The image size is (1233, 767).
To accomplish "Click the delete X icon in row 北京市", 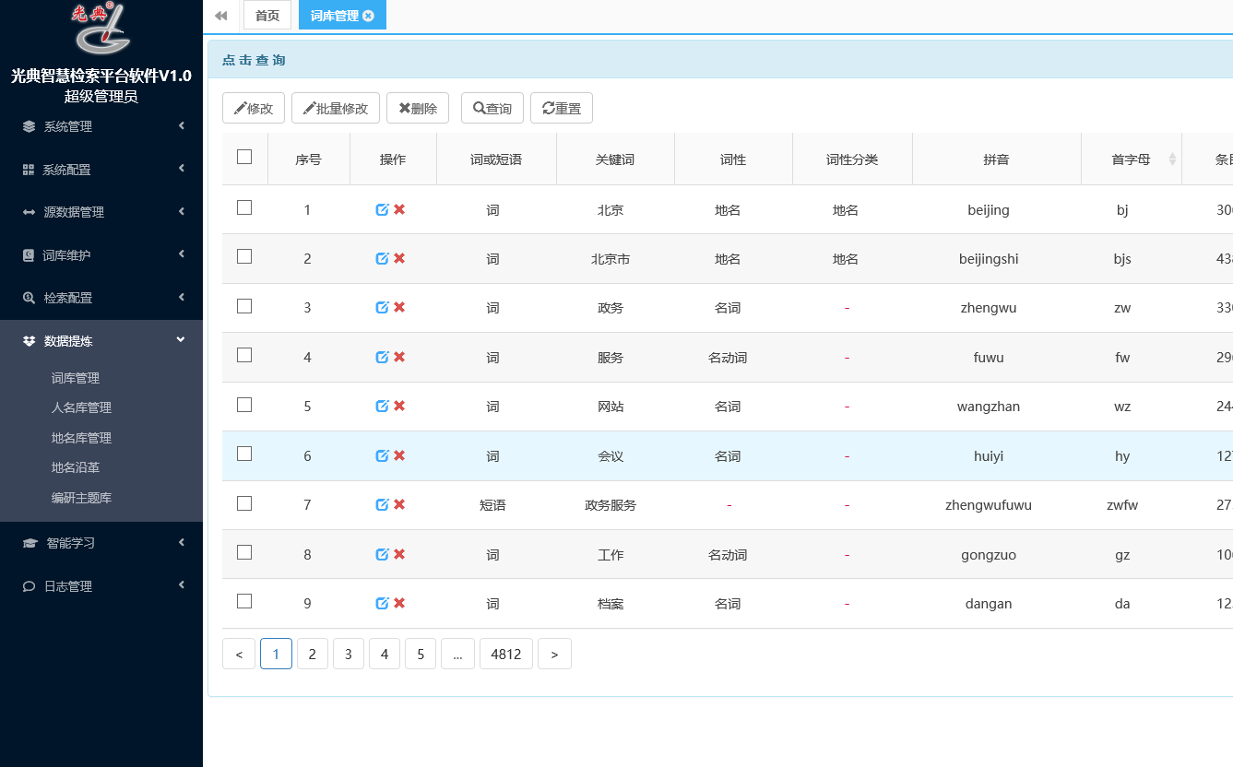I will tap(399, 258).
